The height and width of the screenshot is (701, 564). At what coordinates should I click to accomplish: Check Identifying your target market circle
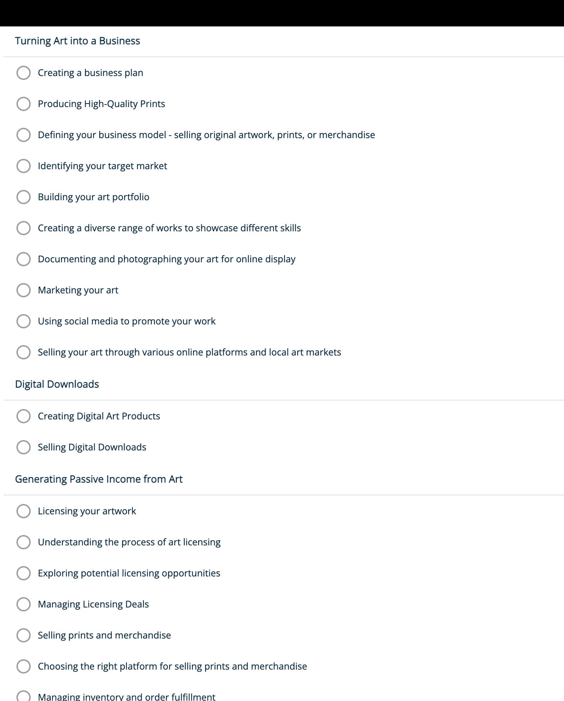click(23, 166)
